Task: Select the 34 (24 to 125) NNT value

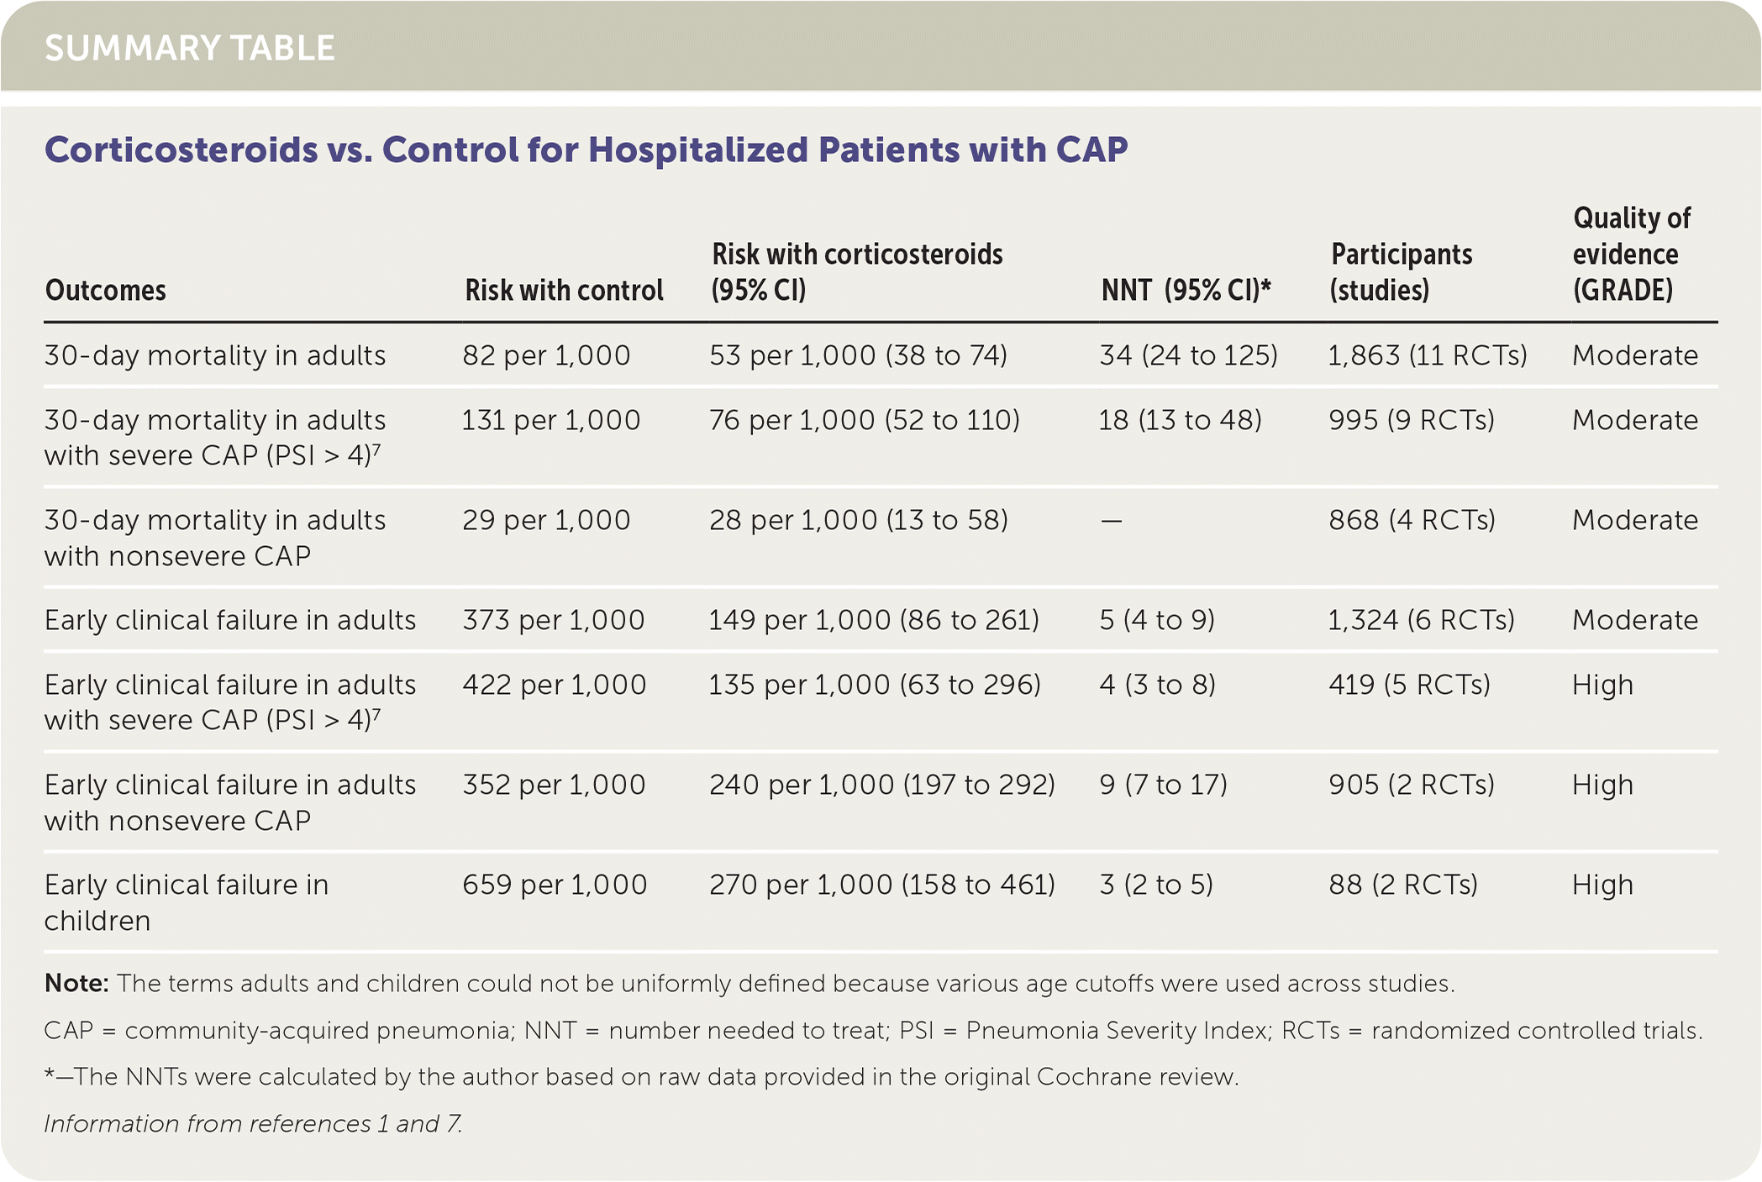Action: (x=1188, y=355)
